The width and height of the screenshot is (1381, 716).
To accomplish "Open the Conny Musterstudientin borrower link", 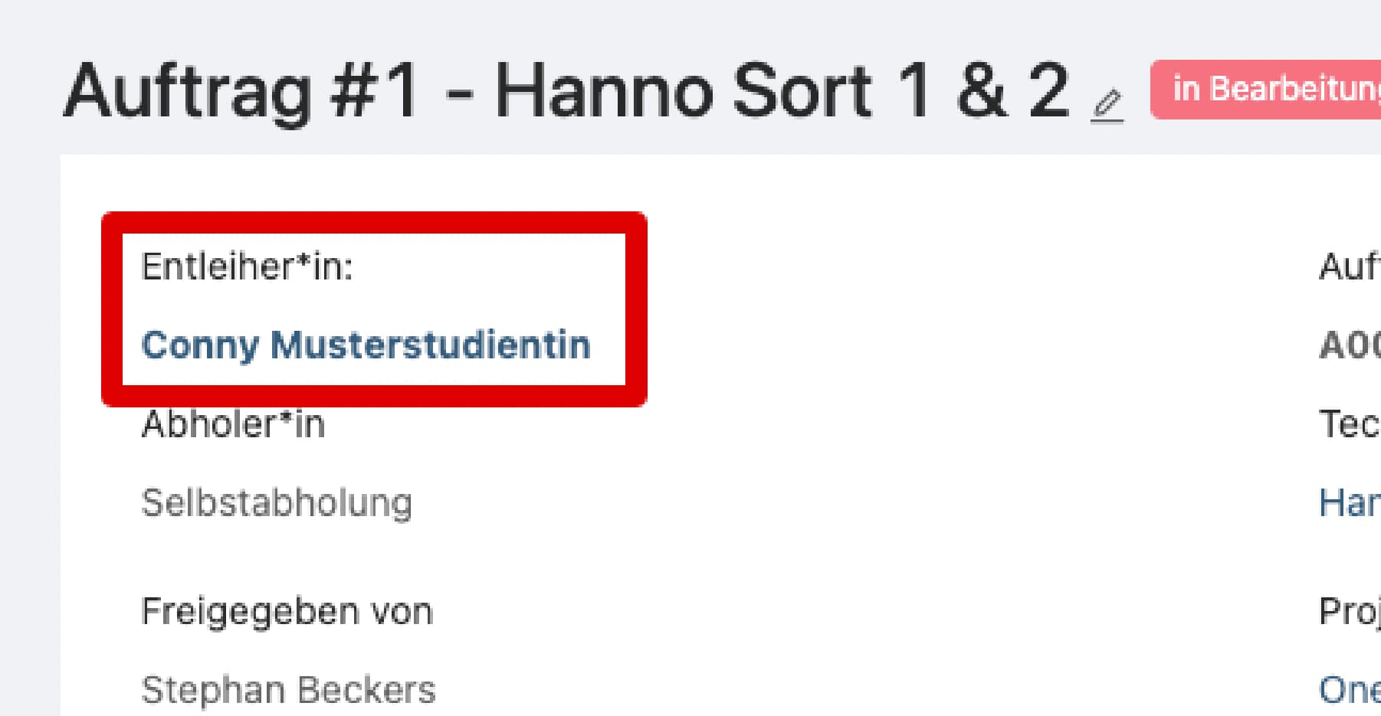I will pos(366,345).
